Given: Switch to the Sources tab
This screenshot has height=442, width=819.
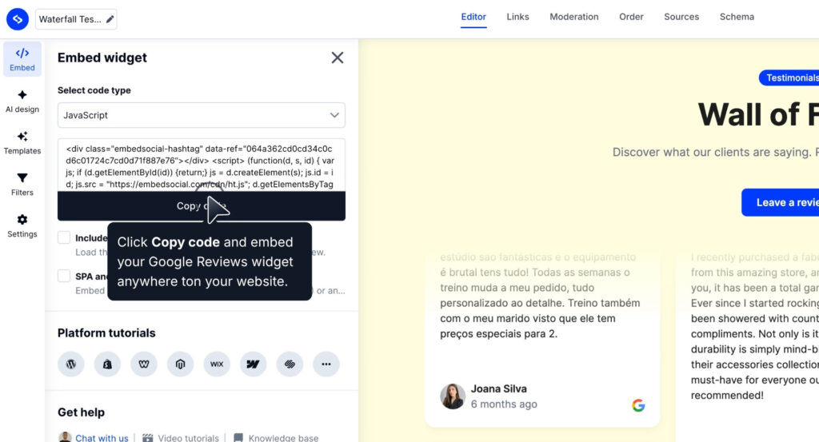Looking at the screenshot, I should [x=681, y=17].
